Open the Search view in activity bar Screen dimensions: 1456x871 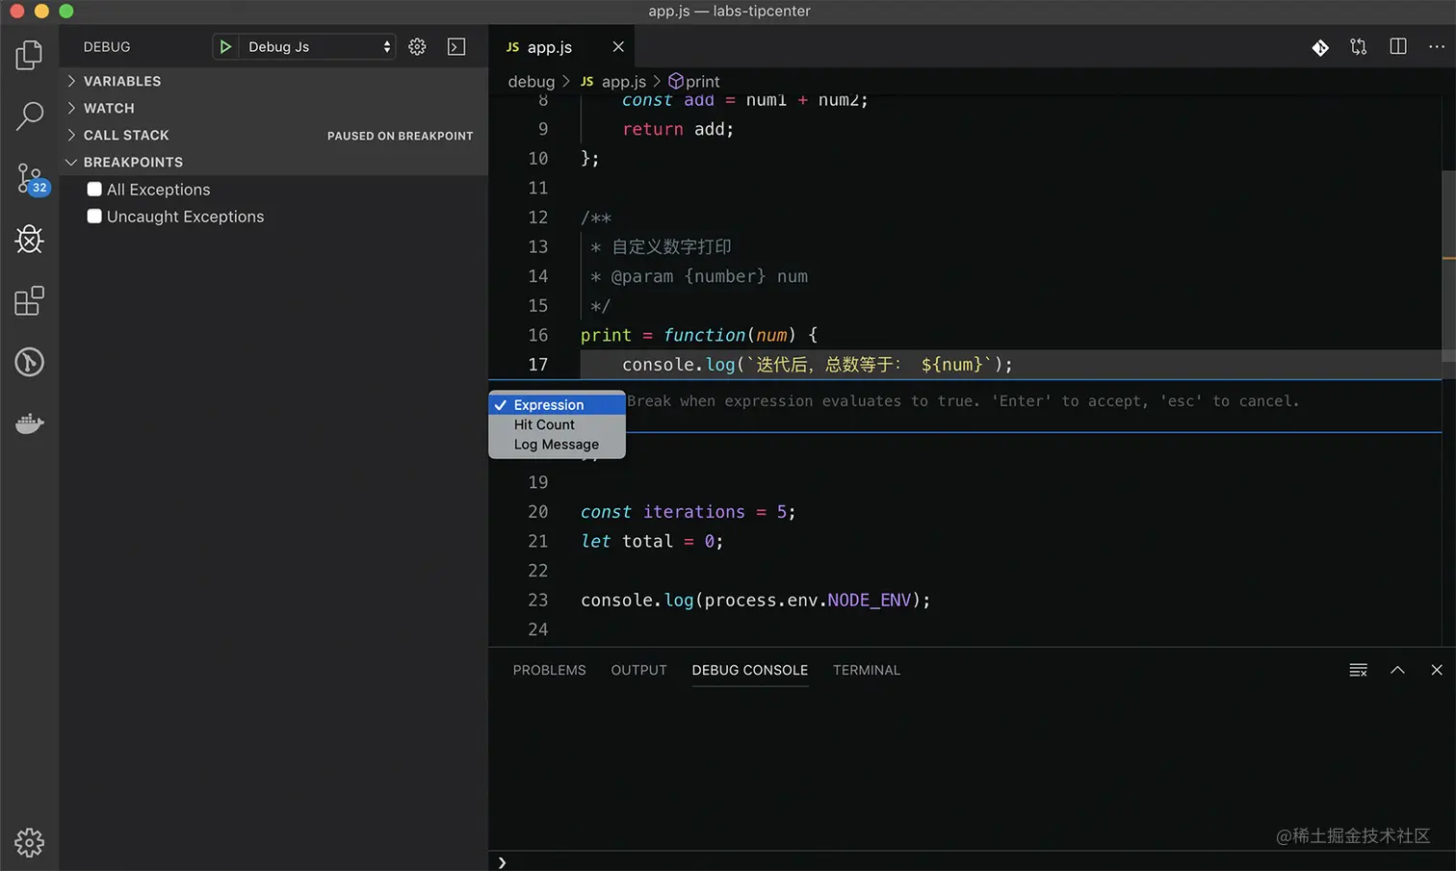point(30,115)
